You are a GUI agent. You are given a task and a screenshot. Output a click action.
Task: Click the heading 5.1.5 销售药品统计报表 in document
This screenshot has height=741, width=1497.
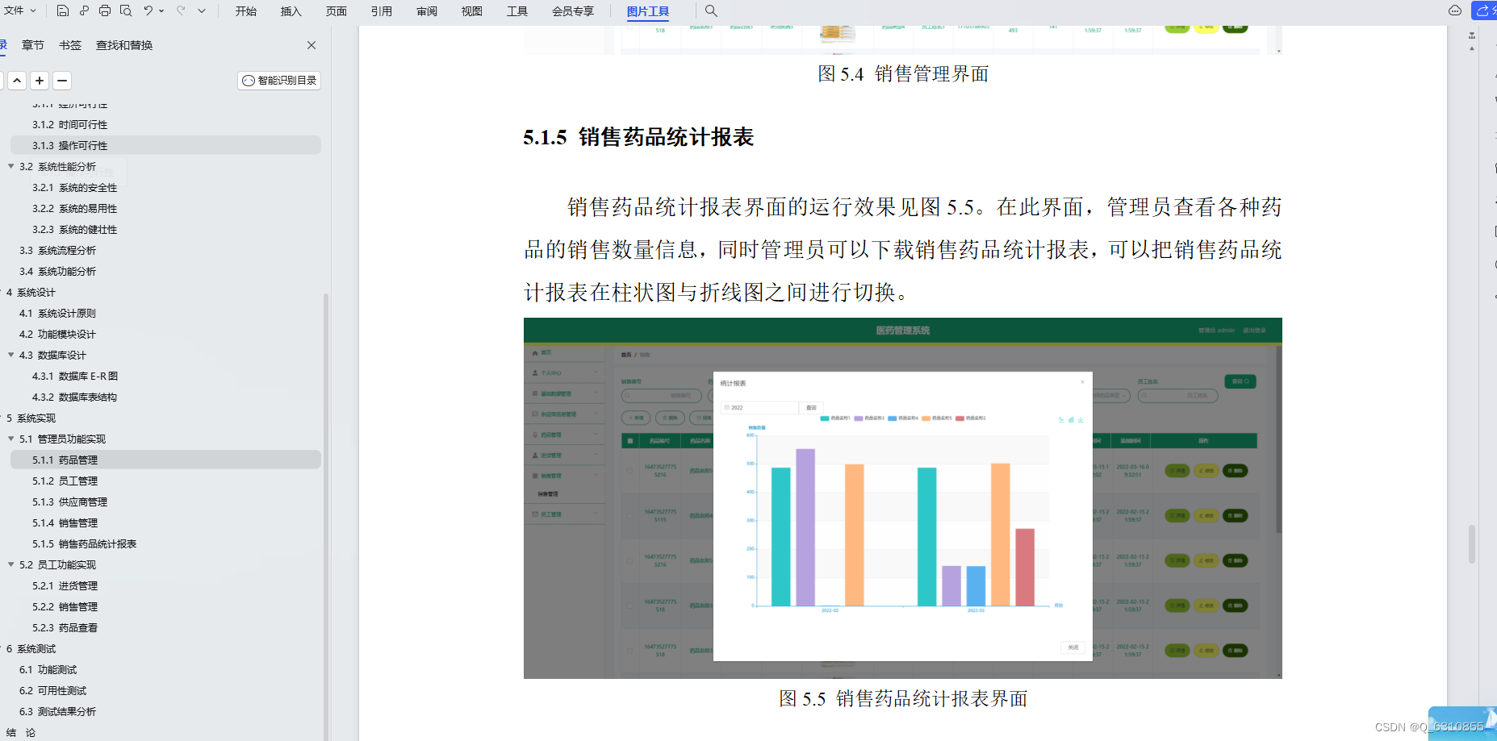coord(638,137)
